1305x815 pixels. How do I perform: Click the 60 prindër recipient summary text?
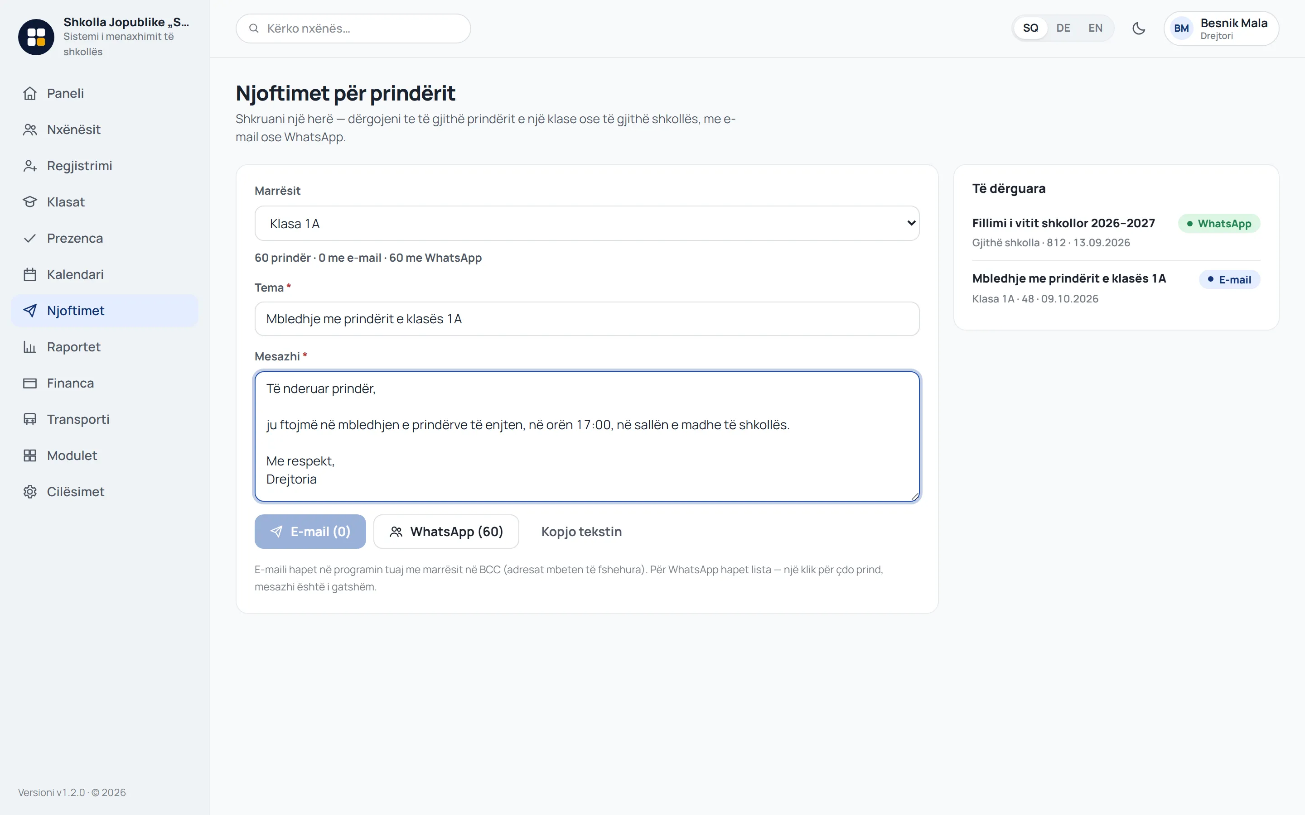[368, 258]
